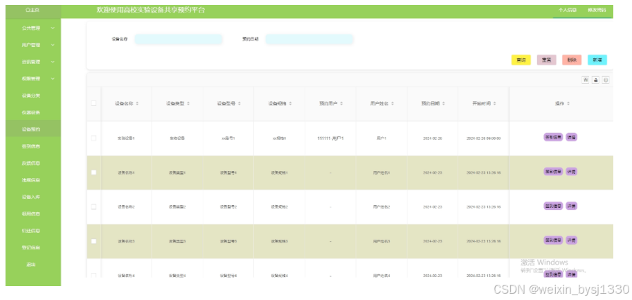Sort the table by 设备类型 column arrows

point(188,104)
